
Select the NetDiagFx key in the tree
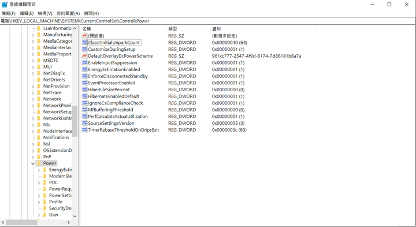pos(54,73)
